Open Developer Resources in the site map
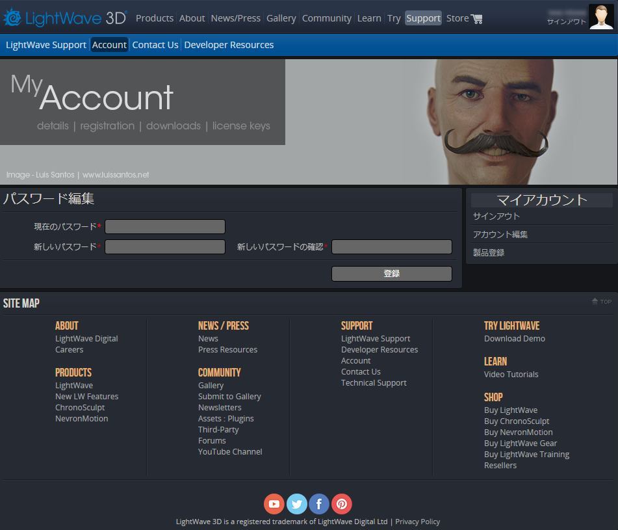Image resolution: width=618 pixels, height=530 pixels. [380, 349]
